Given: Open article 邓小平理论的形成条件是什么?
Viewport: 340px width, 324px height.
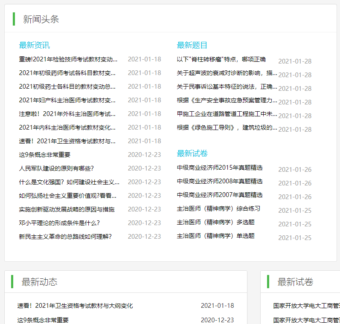Looking at the screenshot, I should pyautogui.click(x=59, y=223).
